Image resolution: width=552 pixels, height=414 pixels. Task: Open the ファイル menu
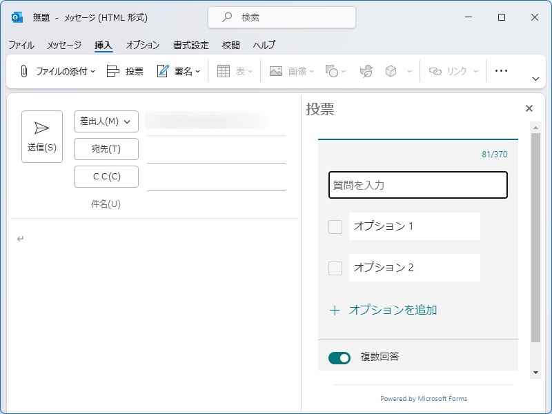point(21,45)
